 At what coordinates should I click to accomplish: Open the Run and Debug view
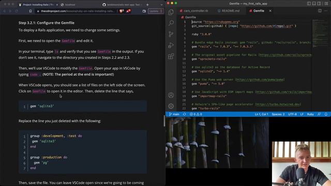pos(171,45)
